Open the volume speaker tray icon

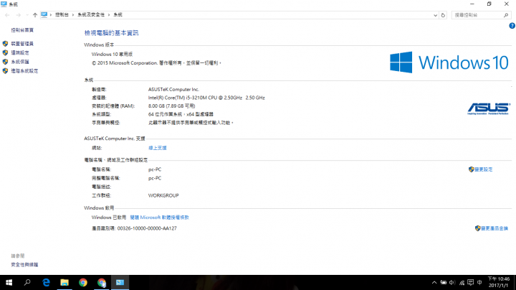click(x=452, y=282)
